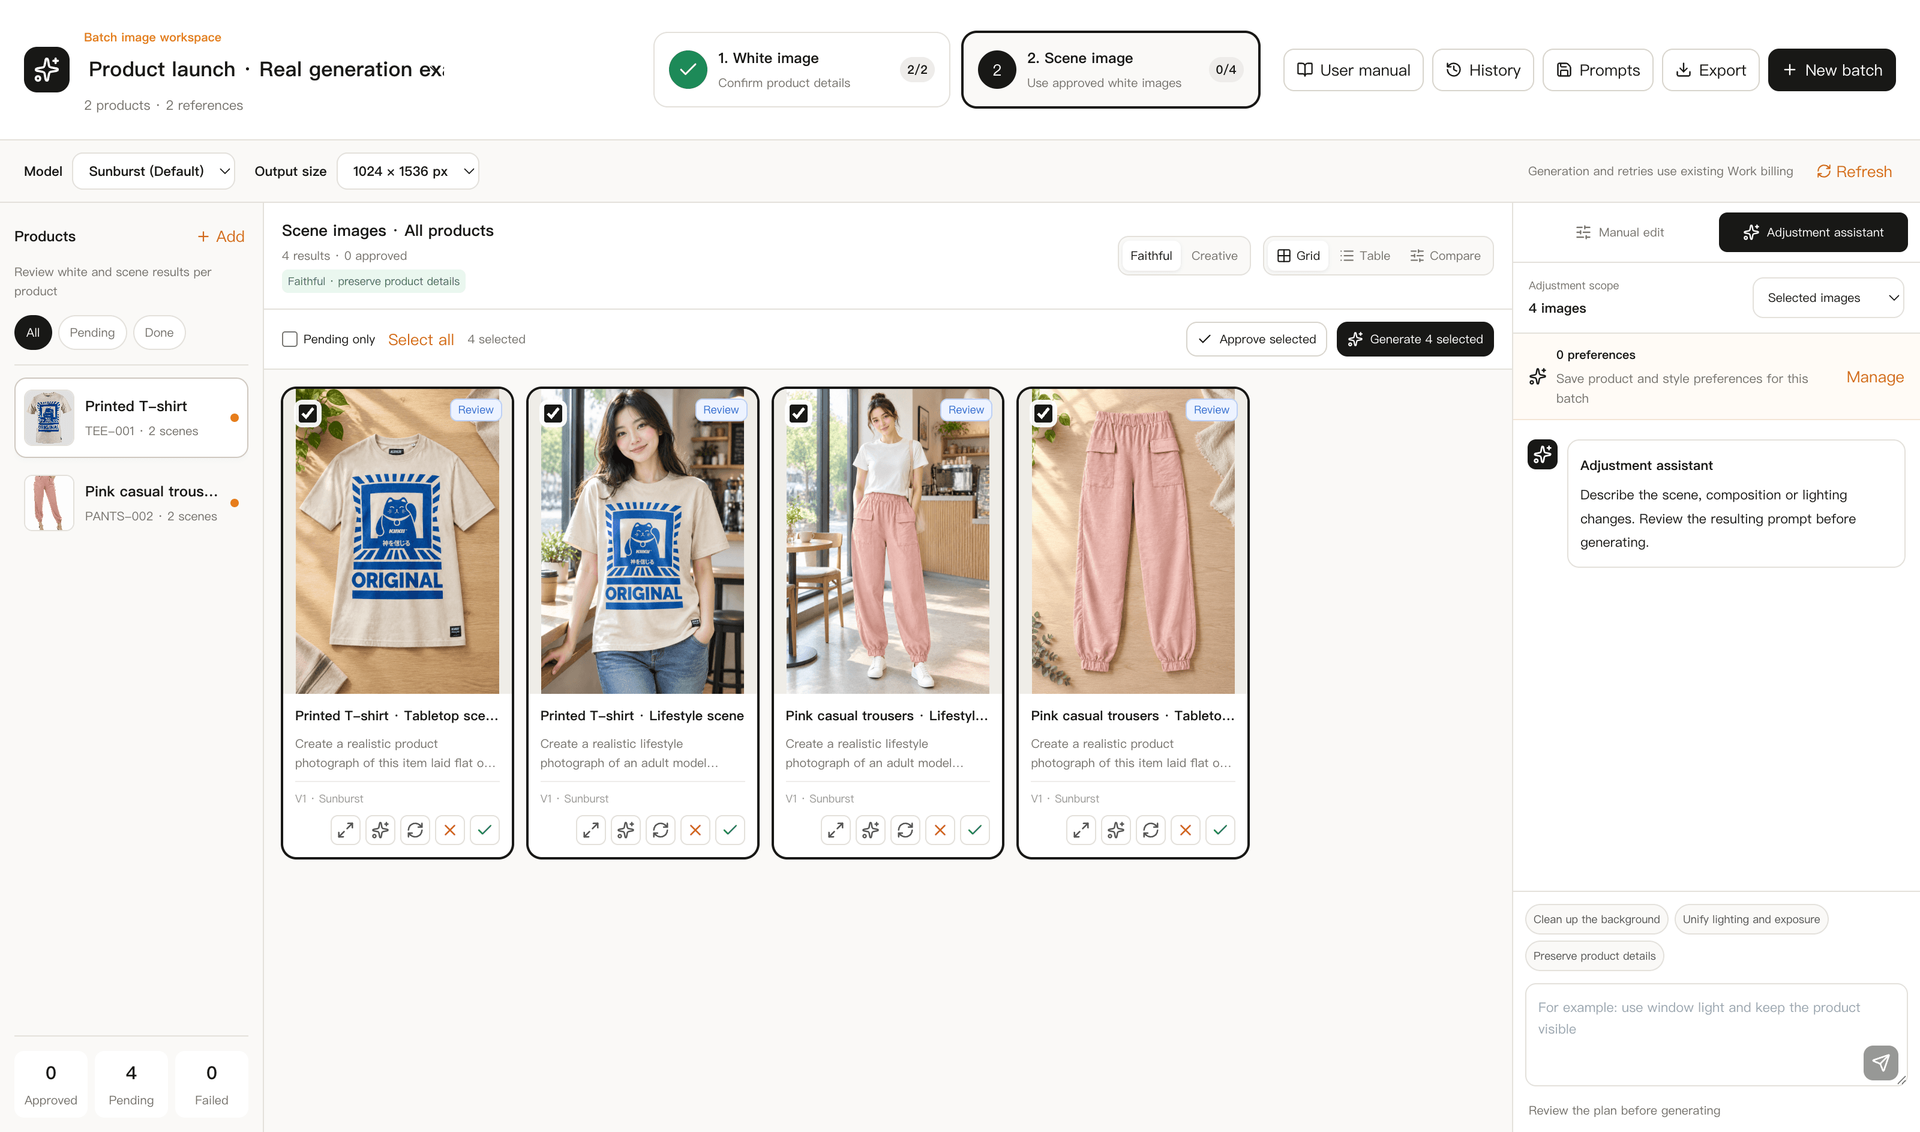Toggle the Pending only checkbox
The width and height of the screenshot is (1920, 1132).
tap(290, 340)
